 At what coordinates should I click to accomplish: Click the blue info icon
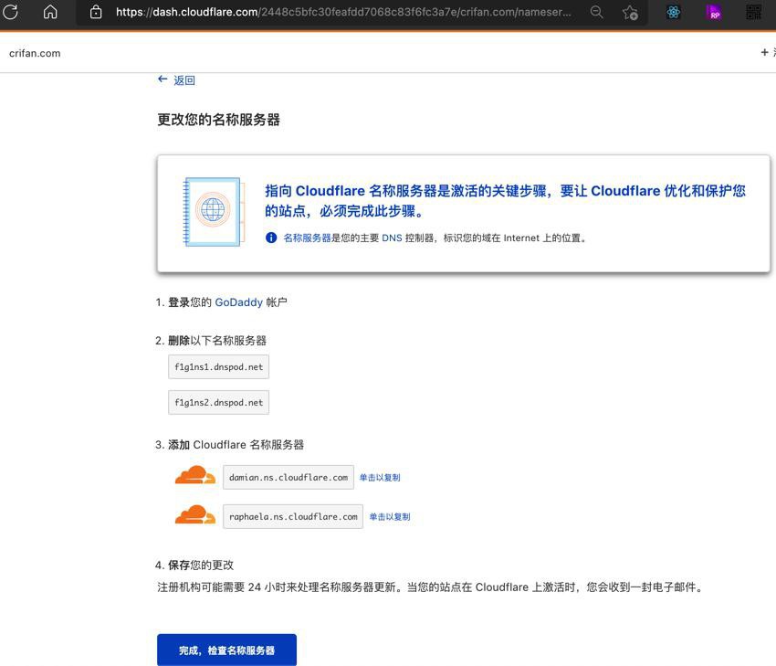[271, 238]
